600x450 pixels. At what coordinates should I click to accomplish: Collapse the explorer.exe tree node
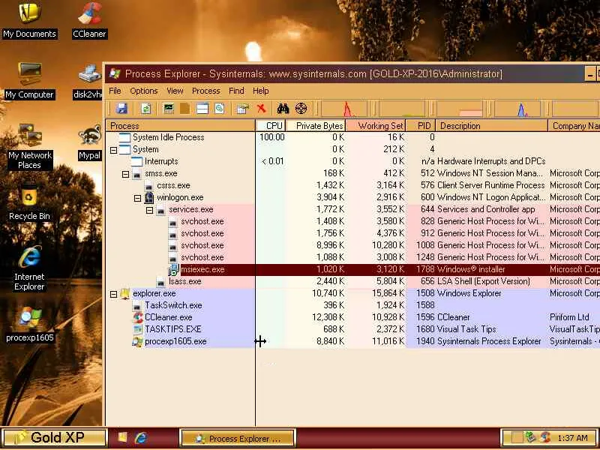[x=113, y=294]
